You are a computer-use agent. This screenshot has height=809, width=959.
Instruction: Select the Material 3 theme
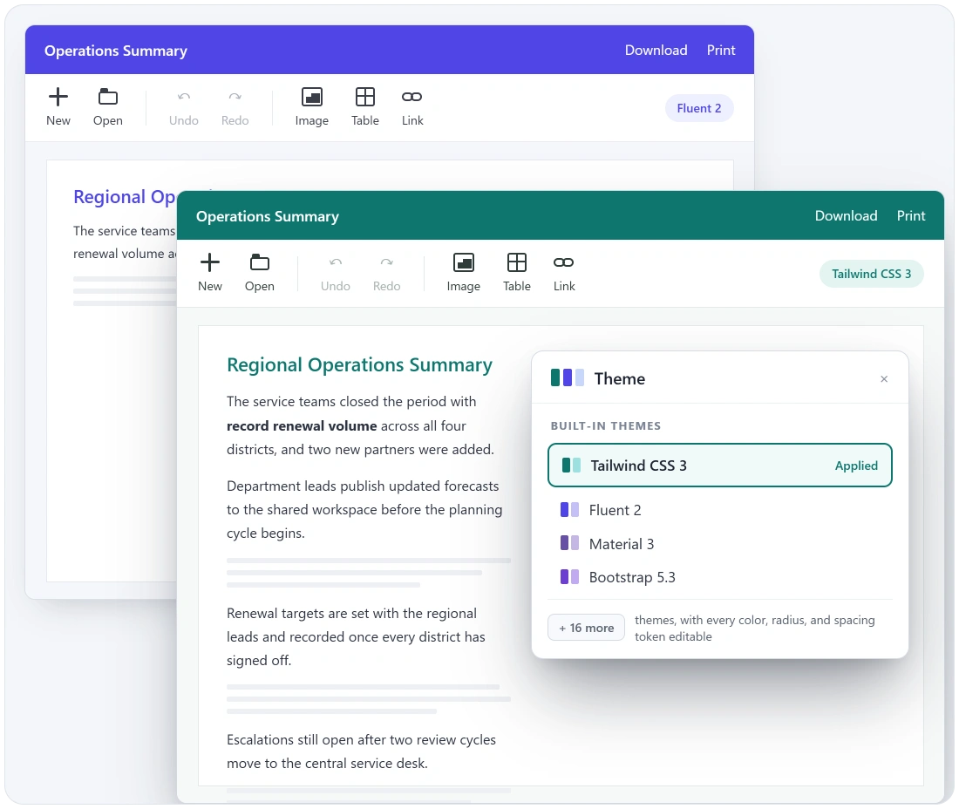pos(720,544)
